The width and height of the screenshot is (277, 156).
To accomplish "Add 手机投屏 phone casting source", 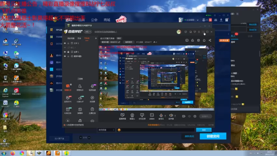I will coord(142,116).
